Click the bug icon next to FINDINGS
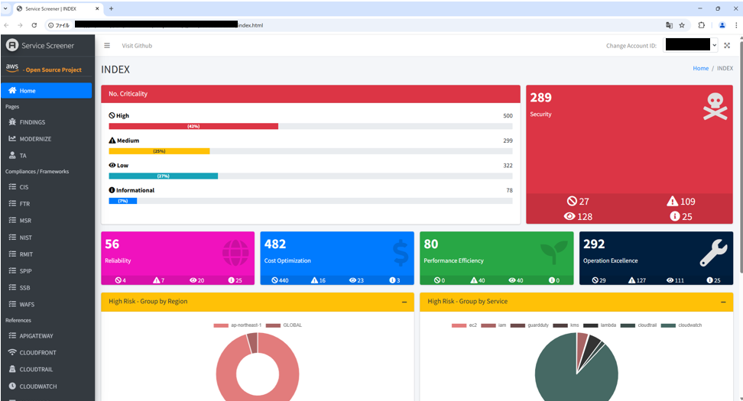Image resolution: width=743 pixels, height=401 pixels. (12, 121)
